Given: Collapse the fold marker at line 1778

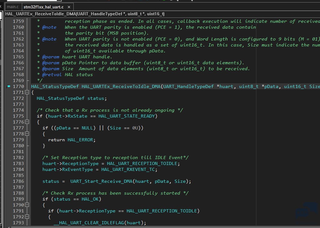Looking at the screenshot, I should 27,134.
